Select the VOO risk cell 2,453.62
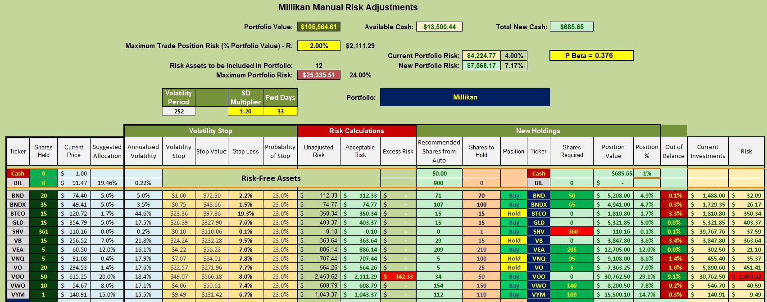The height and width of the screenshot is (302, 767). point(746,276)
